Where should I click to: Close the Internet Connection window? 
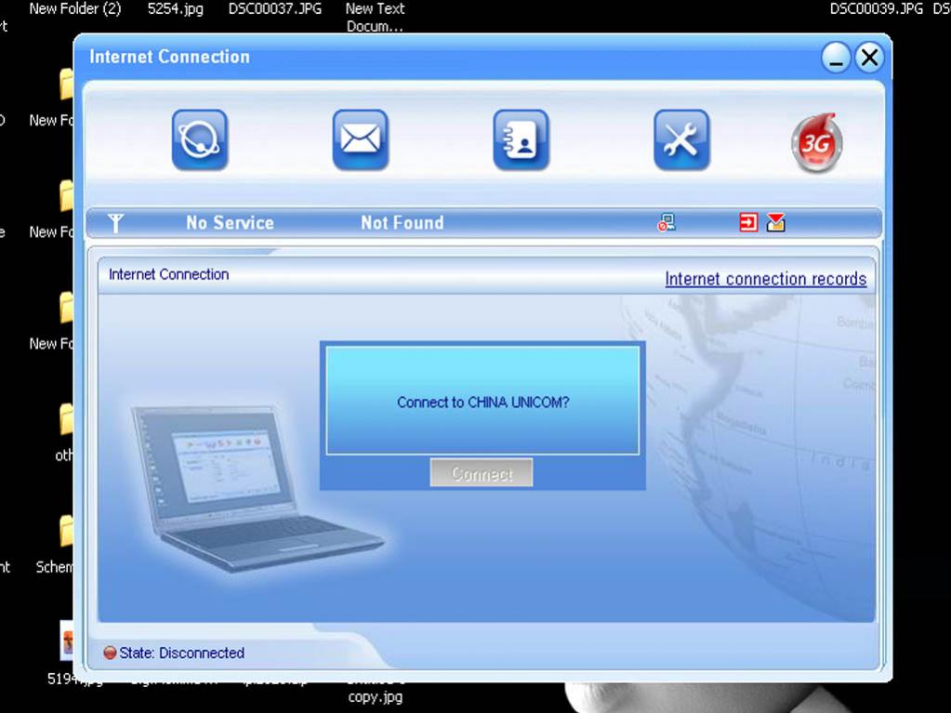pyautogui.click(x=869, y=59)
